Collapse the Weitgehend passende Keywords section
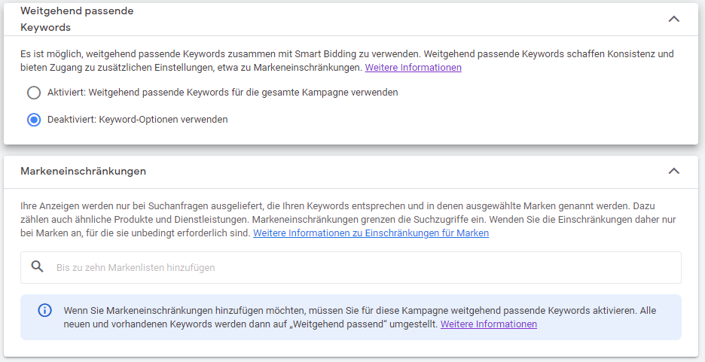 point(673,19)
